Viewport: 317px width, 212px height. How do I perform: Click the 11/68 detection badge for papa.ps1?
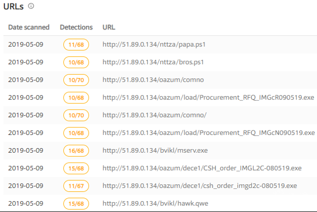pos(76,44)
